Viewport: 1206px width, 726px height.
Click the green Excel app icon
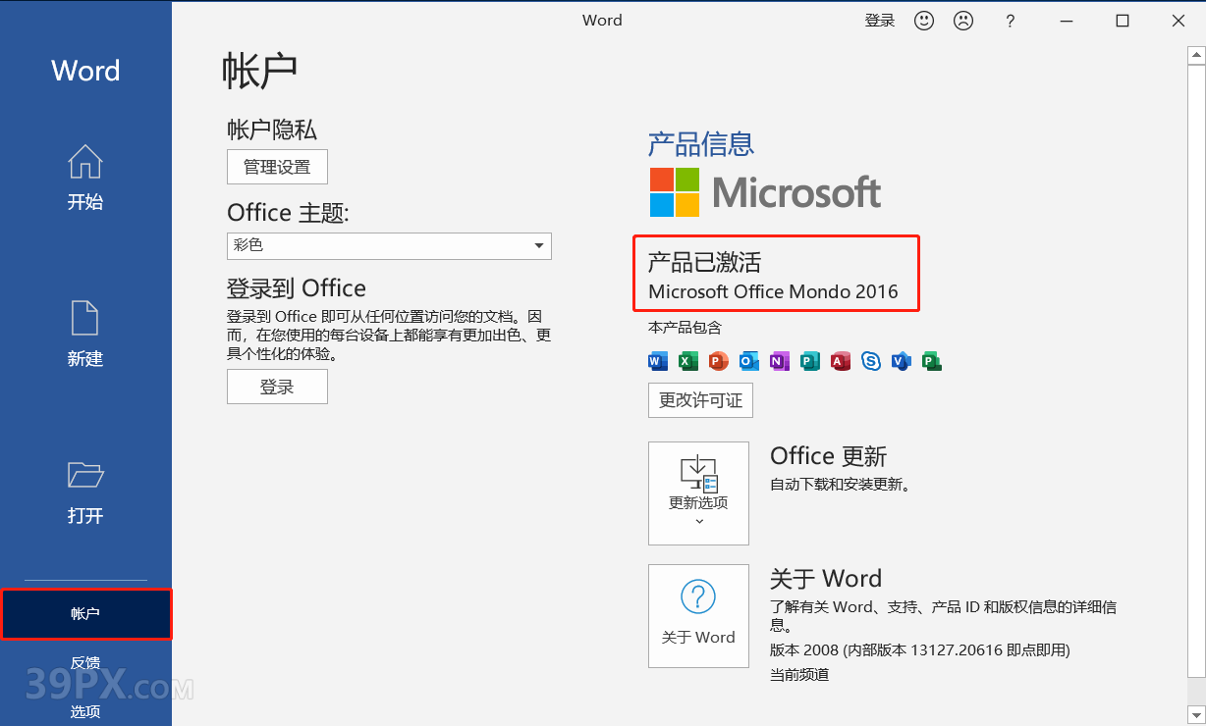(688, 361)
